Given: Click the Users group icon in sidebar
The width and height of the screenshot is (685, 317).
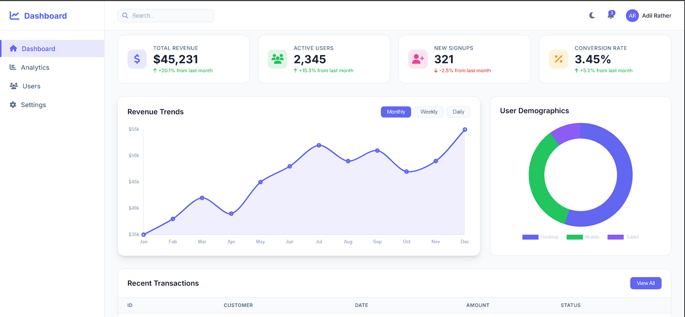Looking at the screenshot, I should click(x=14, y=86).
